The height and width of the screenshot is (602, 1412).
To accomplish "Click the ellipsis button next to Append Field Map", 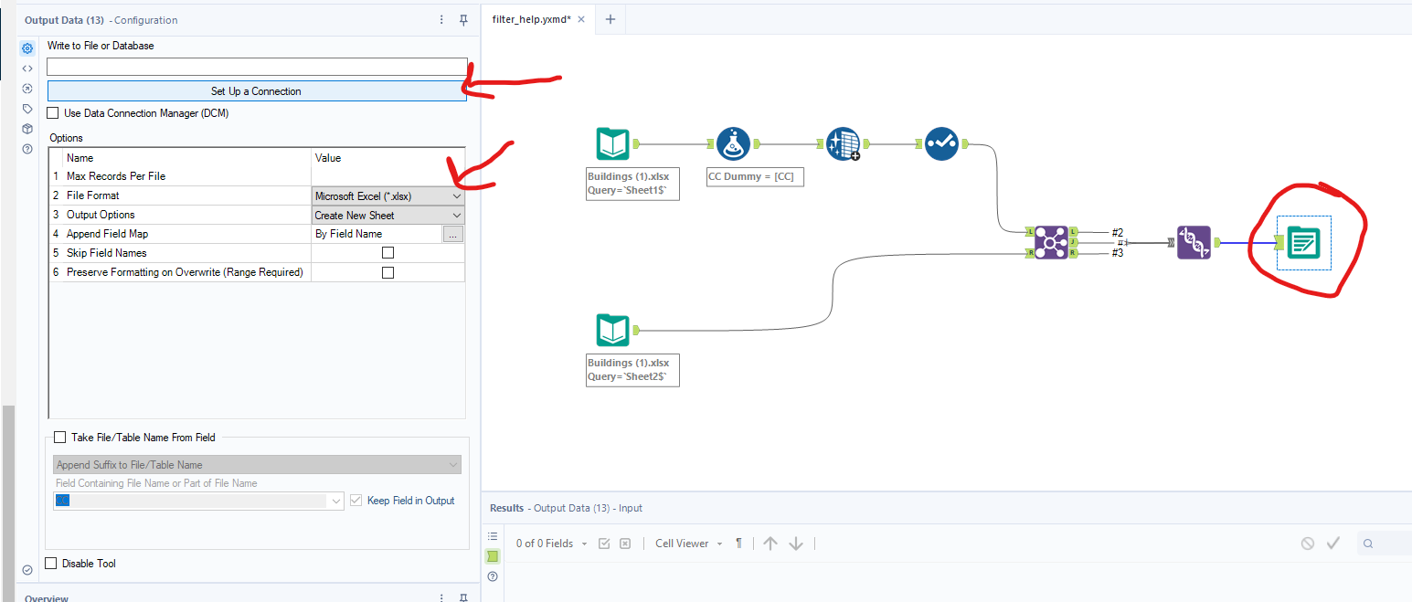I will point(454,233).
